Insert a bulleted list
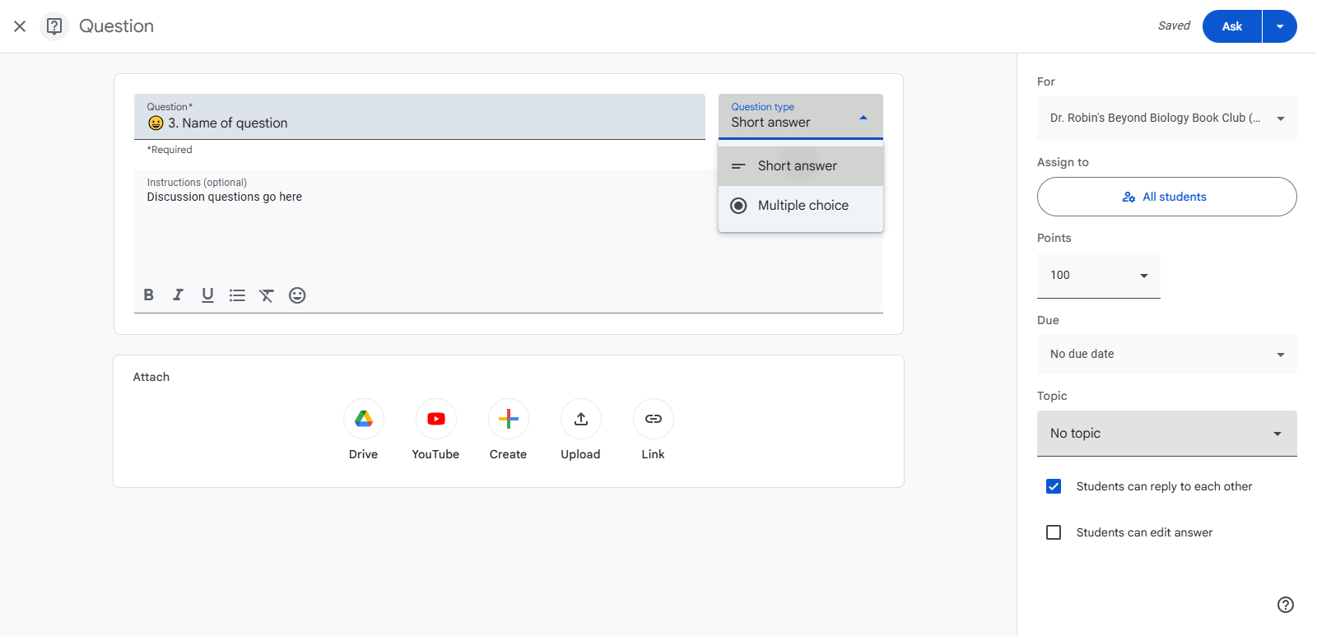 pos(237,295)
